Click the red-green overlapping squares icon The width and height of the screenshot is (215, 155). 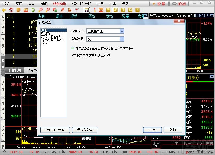[x=55, y=10]
